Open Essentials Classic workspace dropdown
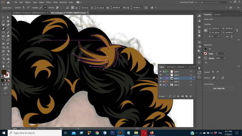 coord(188,2)
